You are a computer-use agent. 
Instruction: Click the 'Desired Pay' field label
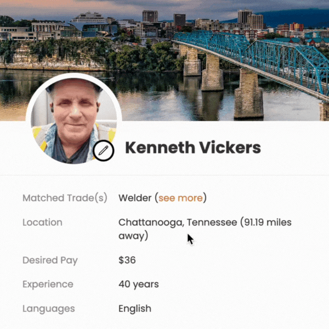(x=50, y=260)
